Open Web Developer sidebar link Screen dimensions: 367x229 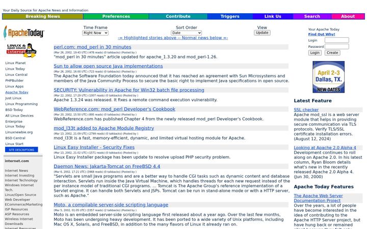(x=17, y=200)
